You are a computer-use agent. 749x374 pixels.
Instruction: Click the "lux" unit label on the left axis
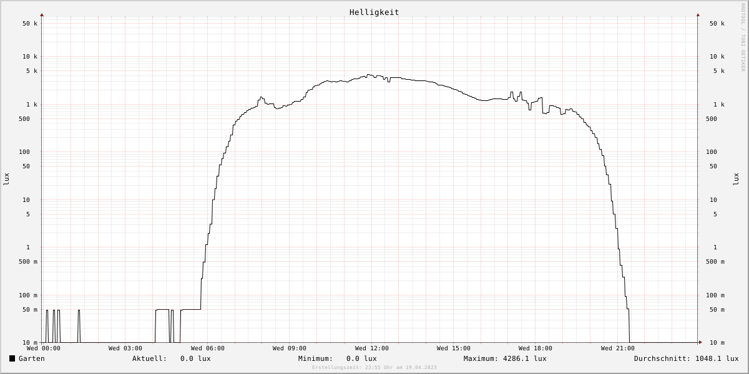click(6, 179)
